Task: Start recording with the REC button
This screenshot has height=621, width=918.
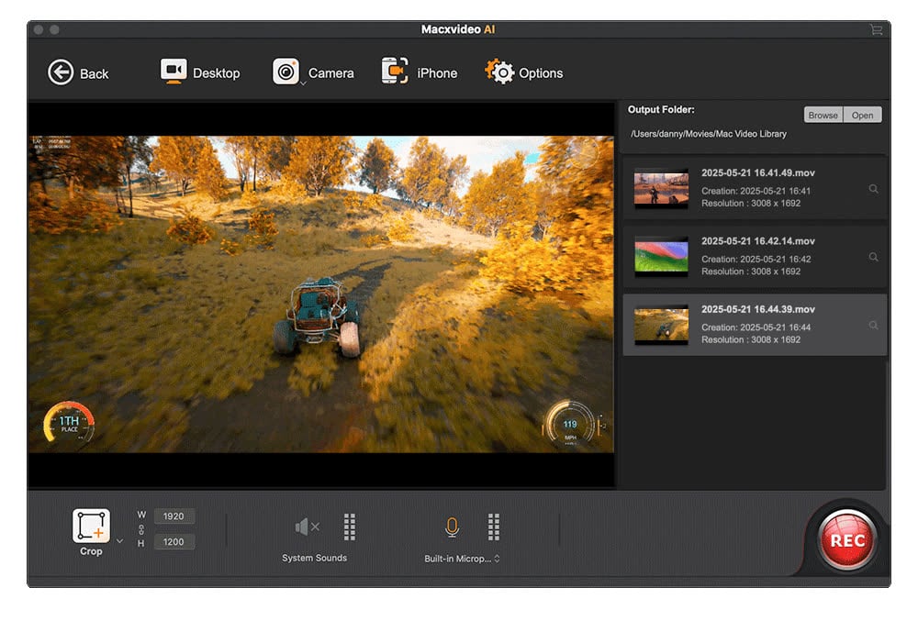Action: click(847, 540)
